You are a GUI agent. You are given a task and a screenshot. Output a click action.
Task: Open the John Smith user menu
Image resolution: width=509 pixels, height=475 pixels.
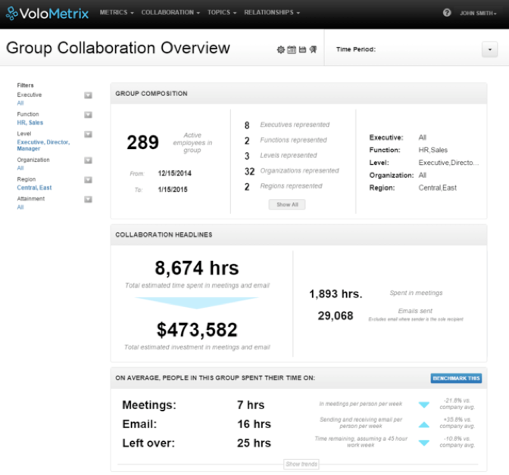coord(479,13)
